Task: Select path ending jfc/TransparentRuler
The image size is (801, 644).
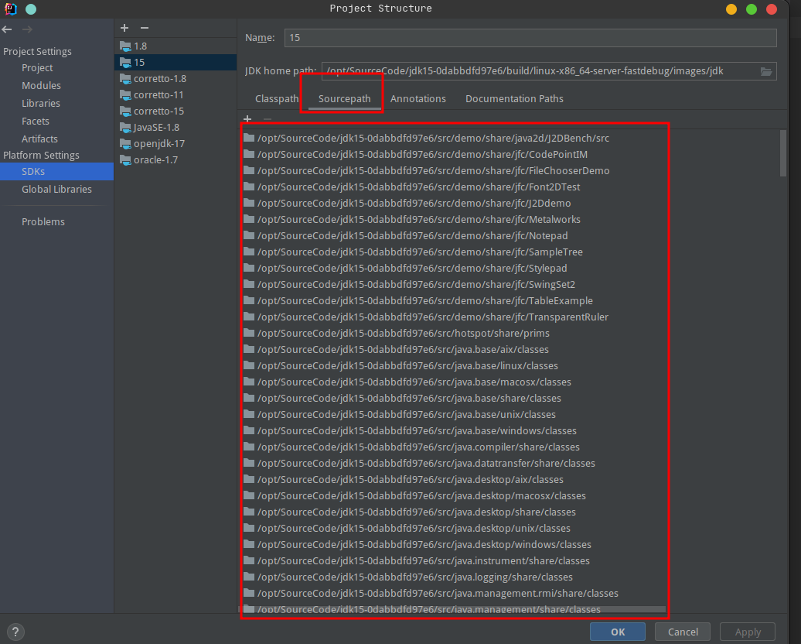Action: pyautogui.click(x=433, y=317)
